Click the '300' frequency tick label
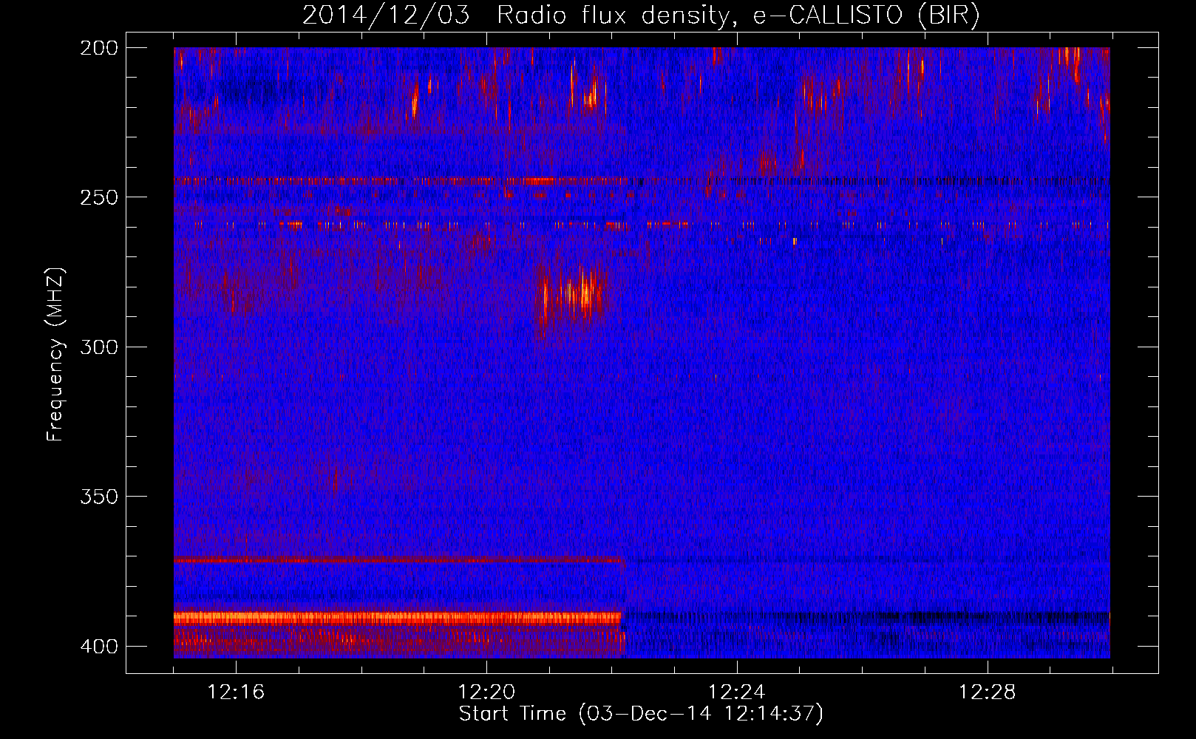1196x739 pixels. 98,347
